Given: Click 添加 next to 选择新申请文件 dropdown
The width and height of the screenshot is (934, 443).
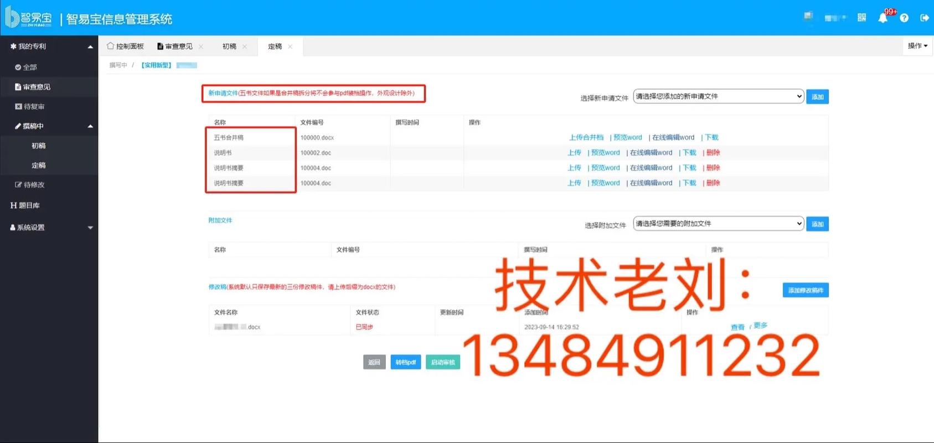Looking at the screenshot, I should pyautogui.click(x=817, y=97).
